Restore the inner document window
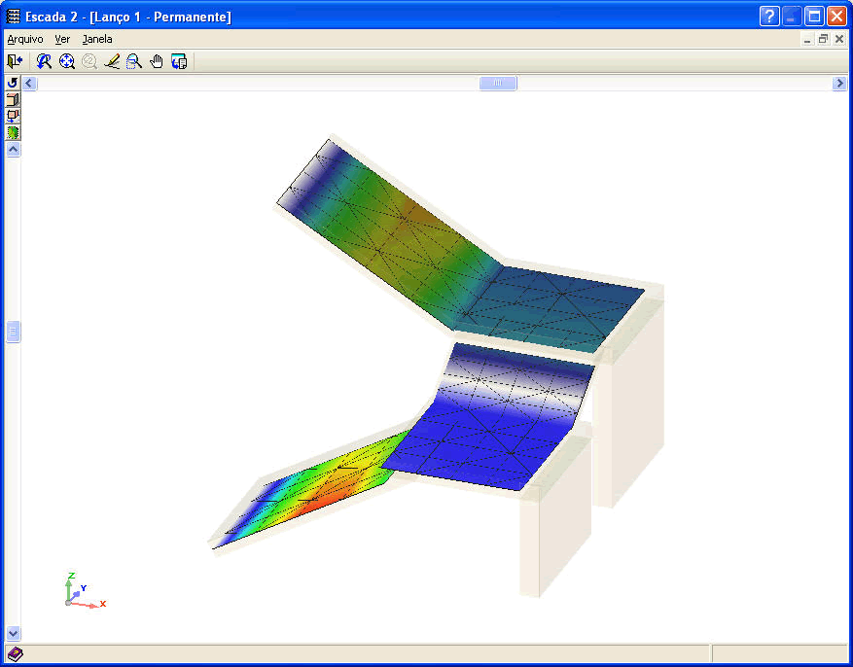The height and width of the screenshot is (667, 853). [x=823, y=39]
